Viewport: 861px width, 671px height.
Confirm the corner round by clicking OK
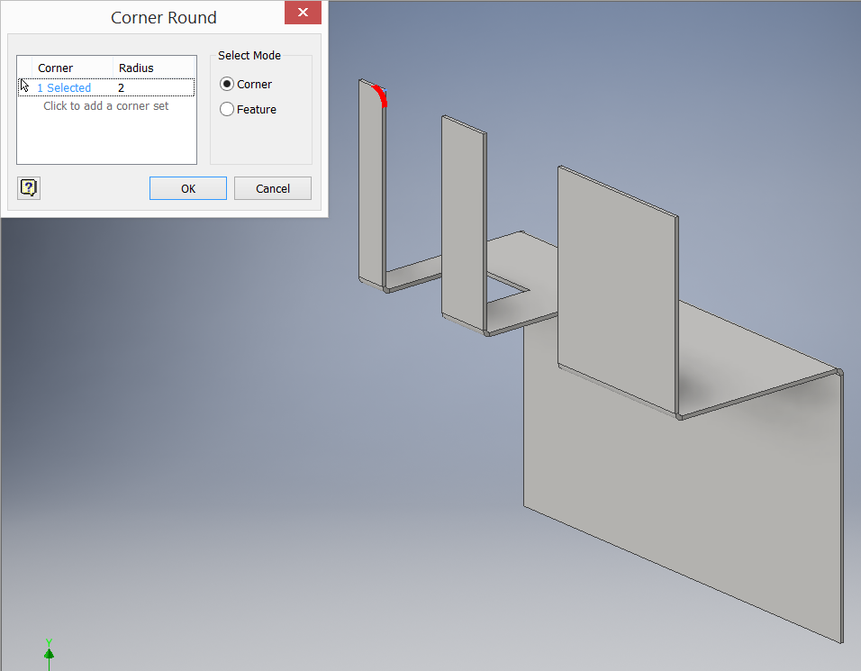click(187, 188)
